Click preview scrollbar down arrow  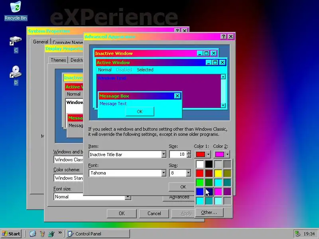tap(223, 105)
